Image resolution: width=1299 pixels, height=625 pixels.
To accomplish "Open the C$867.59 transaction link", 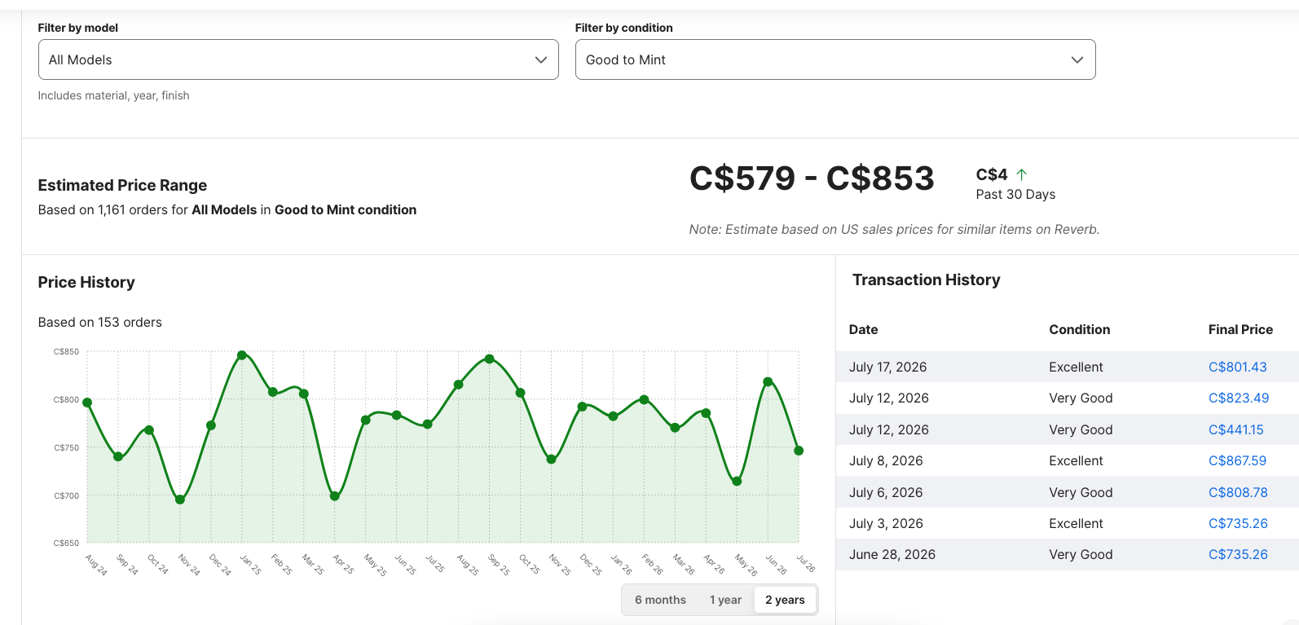I will click(x=1237, y=460).
